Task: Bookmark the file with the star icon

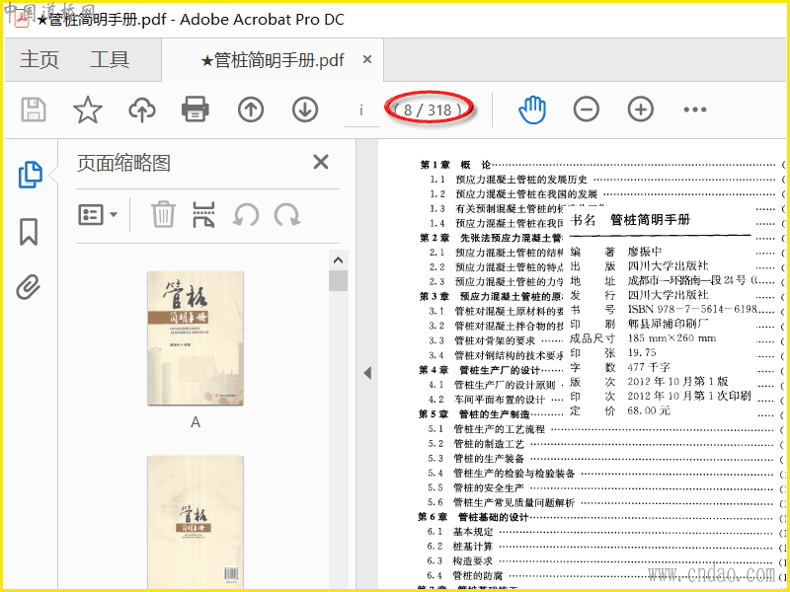Action: (x=88, y=110)
